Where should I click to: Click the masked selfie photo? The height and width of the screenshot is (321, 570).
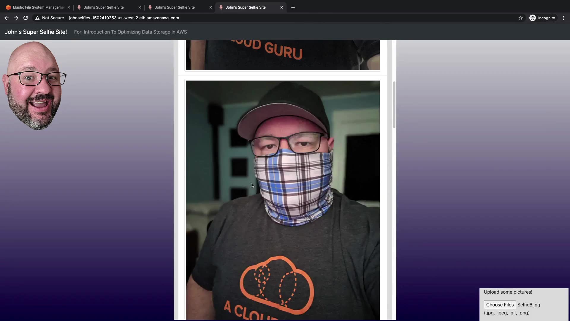[282, 199]
